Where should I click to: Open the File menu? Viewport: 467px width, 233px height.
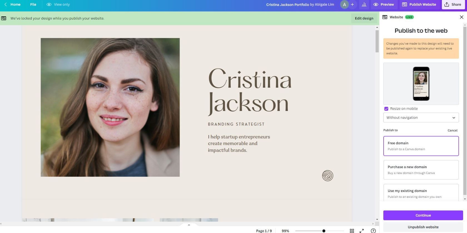click(33, 4)
